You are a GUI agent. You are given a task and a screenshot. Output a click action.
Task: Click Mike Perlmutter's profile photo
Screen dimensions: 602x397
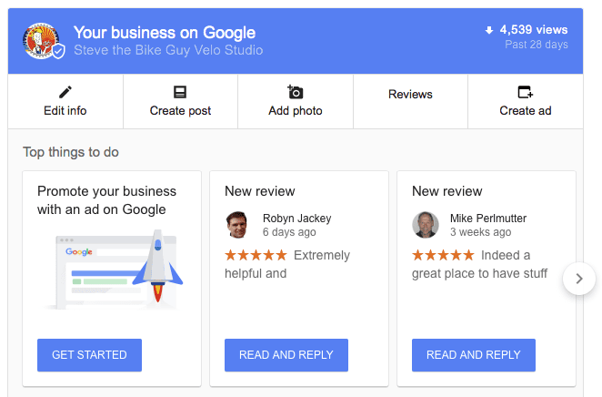point(426,225)
